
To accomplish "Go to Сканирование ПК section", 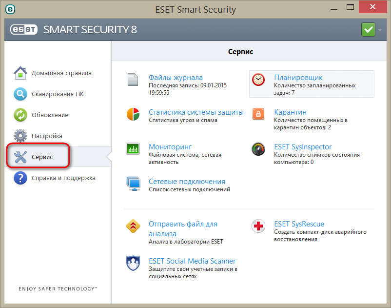I will click(x=58, y=94).
